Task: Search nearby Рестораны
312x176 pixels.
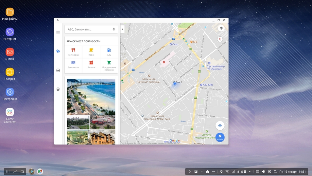Action: [73, 52]
